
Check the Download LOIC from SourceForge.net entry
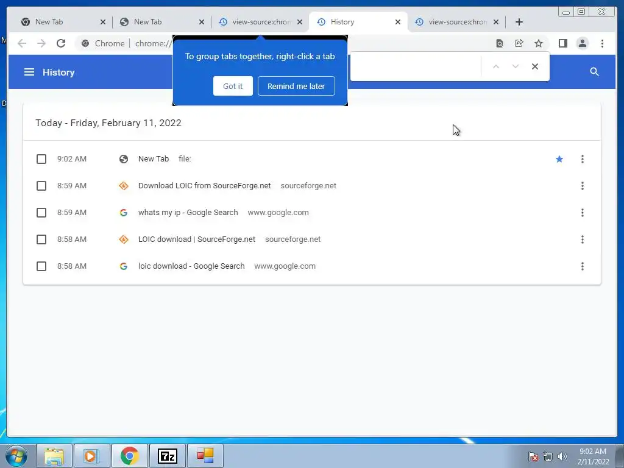41,186
